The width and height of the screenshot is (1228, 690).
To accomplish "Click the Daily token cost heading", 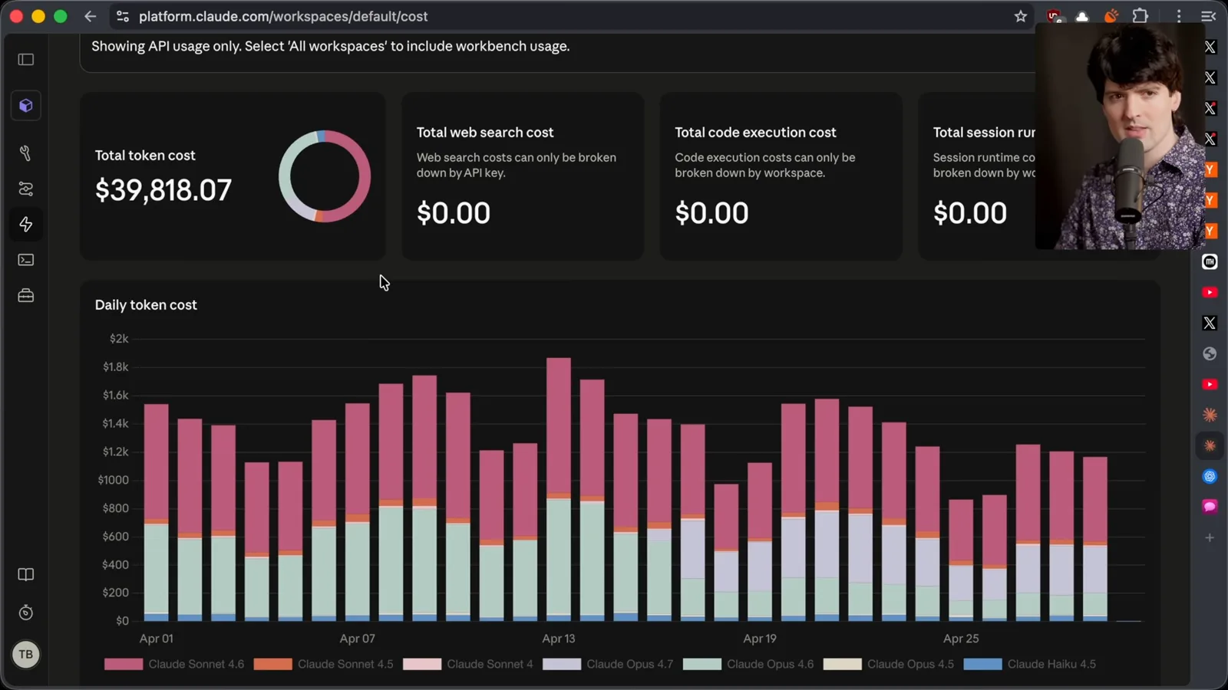I will coord(146,305).
